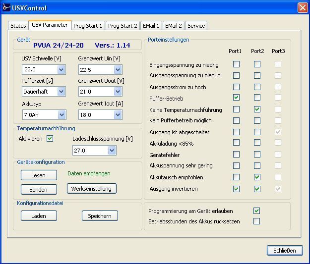Check Ausgangsstrom zu hoch for Port2
Image resolution: width=310 pixels, height=264 pixels.
[x=257, y=87]
